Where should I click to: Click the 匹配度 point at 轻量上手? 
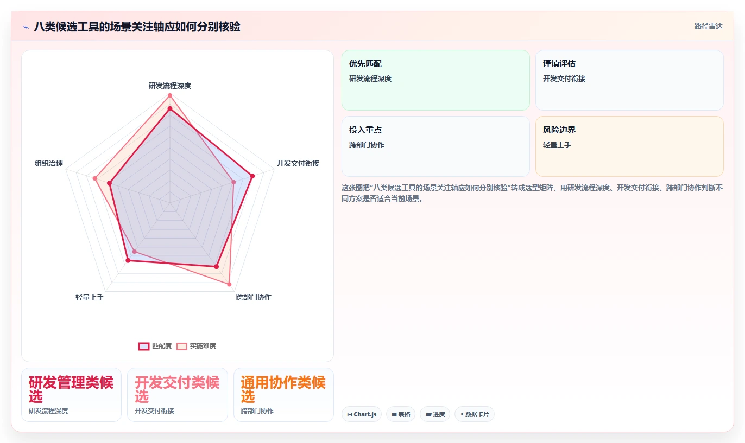[x=128, y=261]
